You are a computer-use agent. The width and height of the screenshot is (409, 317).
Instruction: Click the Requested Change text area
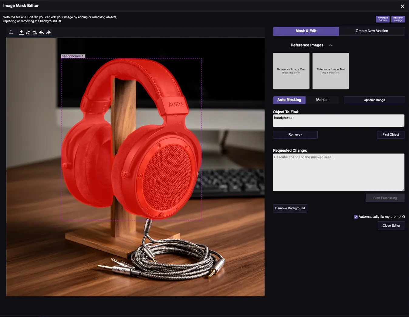[x=338, y=172]
